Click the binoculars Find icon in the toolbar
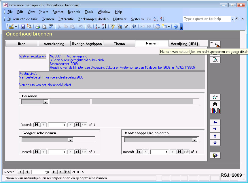 (x=134, y=27)
